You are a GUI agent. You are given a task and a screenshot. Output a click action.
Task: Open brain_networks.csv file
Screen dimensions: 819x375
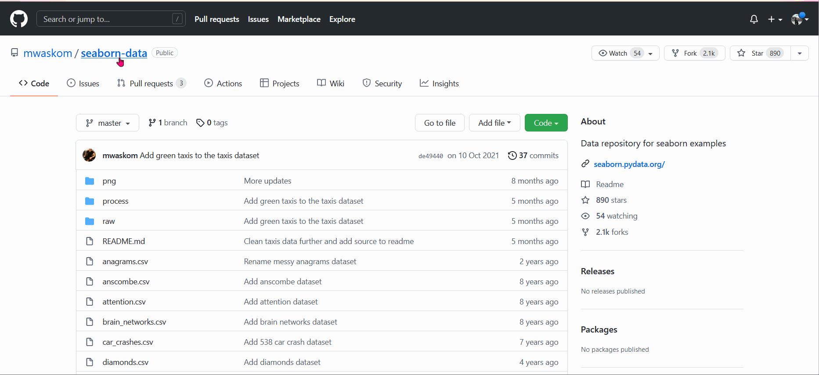click(x=134, y=322)
